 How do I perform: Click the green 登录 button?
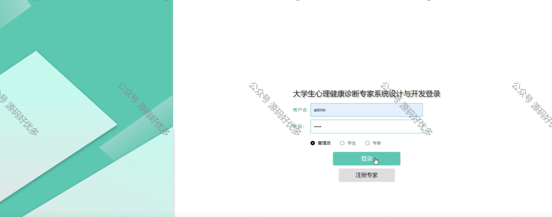coord(367,159)
